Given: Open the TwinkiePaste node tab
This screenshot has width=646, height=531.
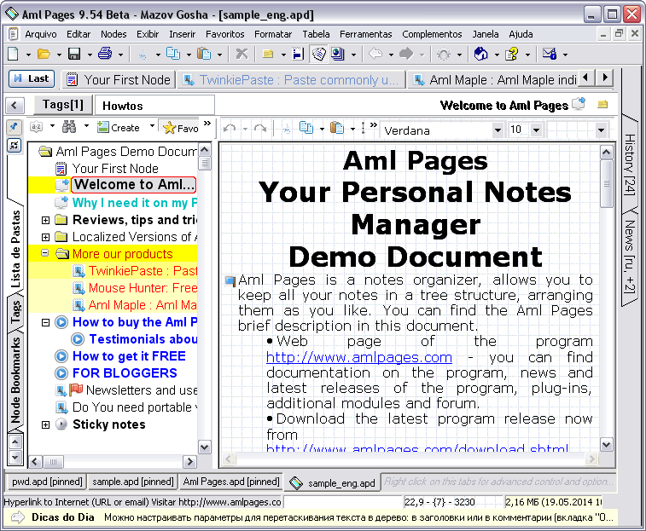Looking at the screenshot, I should (291, 80).
